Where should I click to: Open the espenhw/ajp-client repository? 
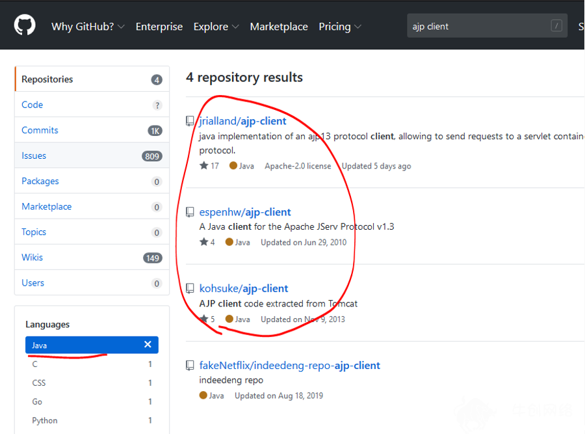[x=245, y=212]
